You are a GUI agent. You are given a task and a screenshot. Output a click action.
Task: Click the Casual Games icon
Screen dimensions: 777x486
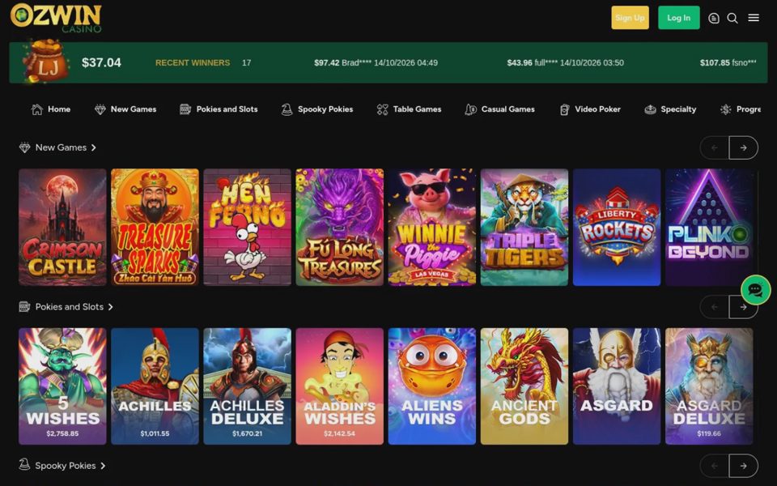point(471,109)
